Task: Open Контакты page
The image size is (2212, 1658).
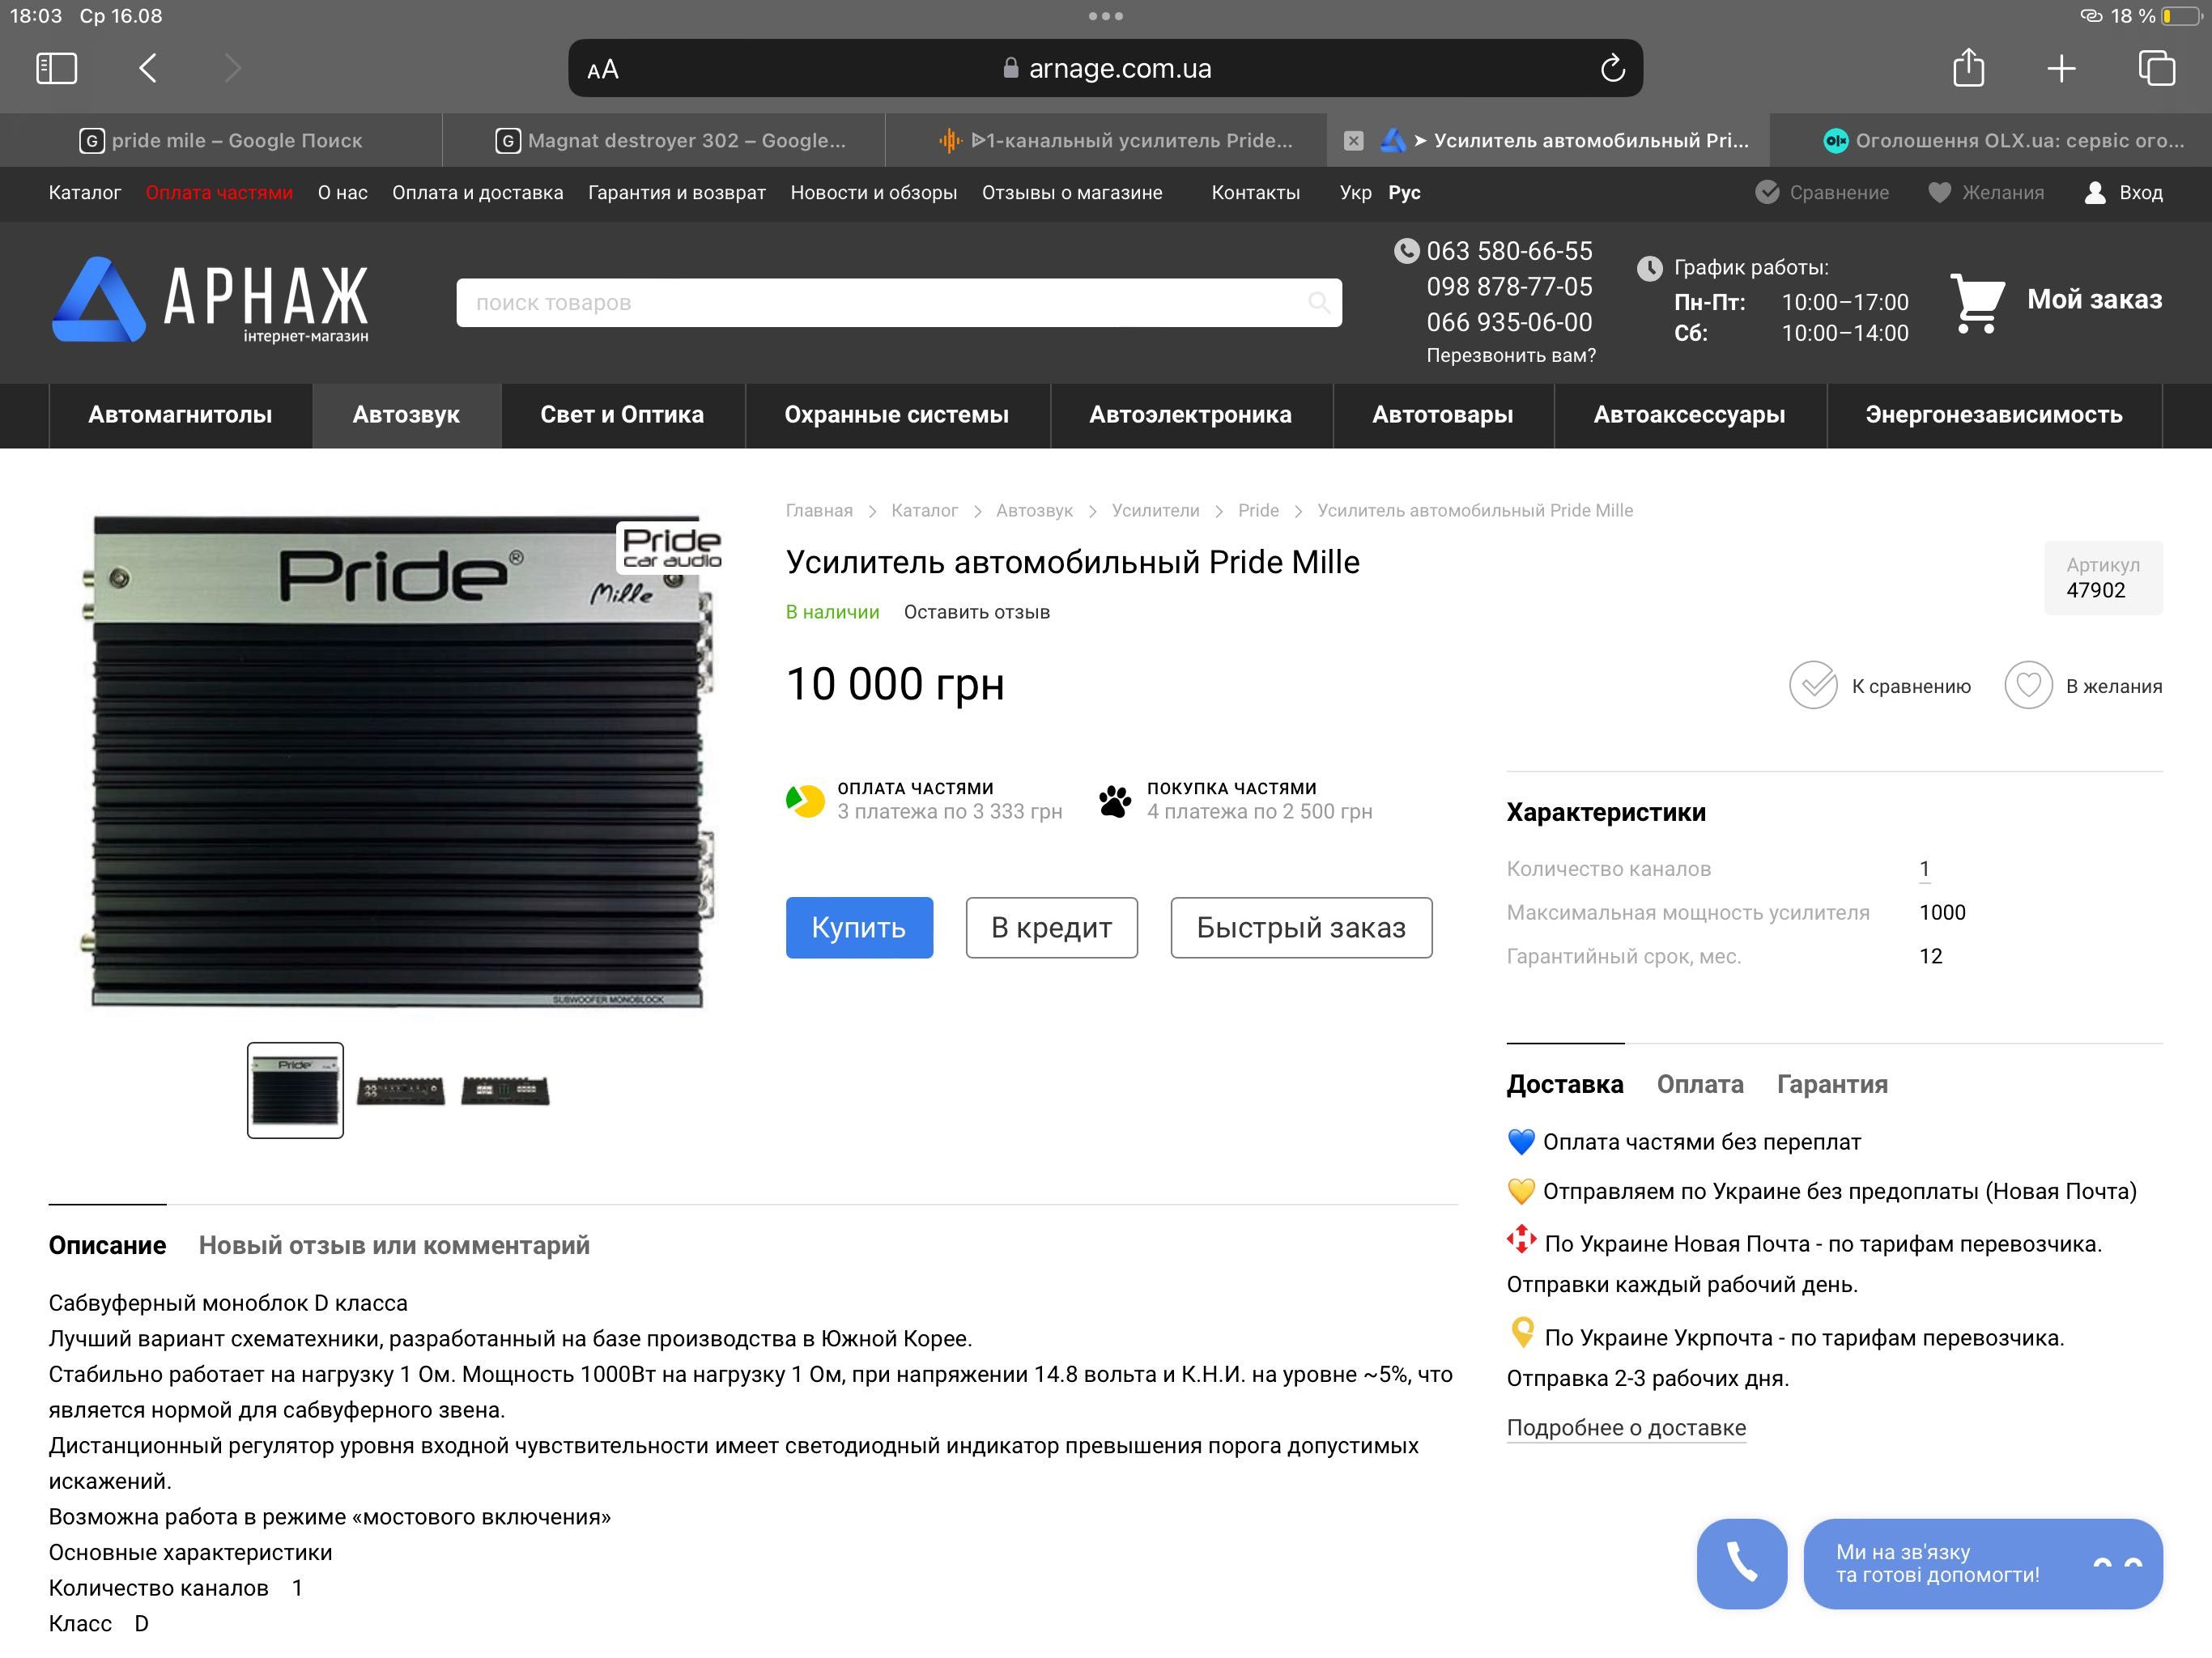Action: pyautogui.click(x=1256, y=193)
